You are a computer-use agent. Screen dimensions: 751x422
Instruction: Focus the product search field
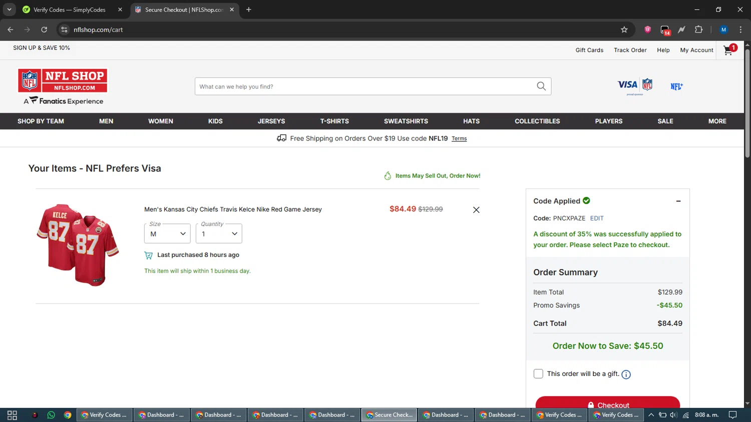tap(364, 86)
